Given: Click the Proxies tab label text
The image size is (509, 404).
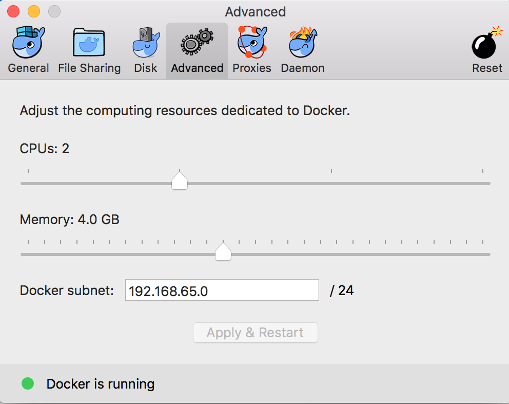Looking at the screenshot, I should pos(252,68).
